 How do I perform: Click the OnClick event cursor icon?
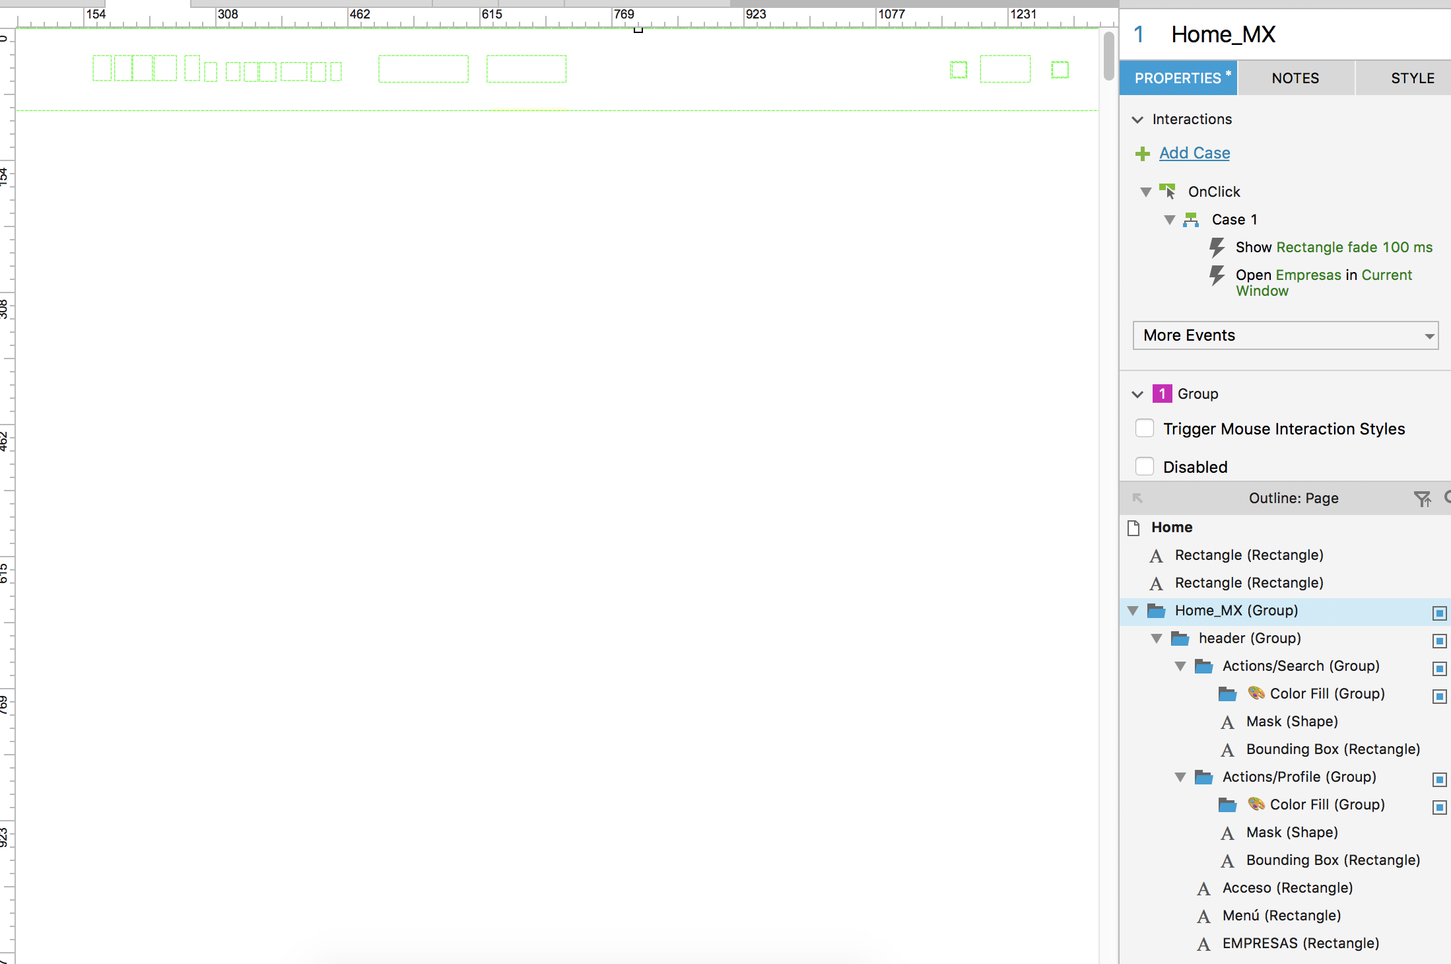pyautogui.click(x=1167, y=191)
